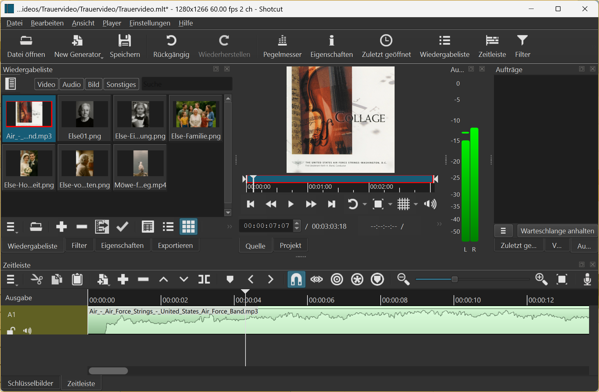Toggle the A1 track lock
This screenshot has height=392, width=599.
[x=11, y=331]
